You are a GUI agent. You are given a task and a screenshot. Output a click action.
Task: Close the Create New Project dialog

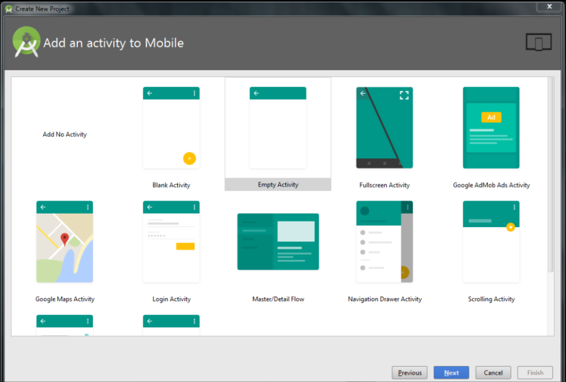pyautogui.click(x=549, y=6)
